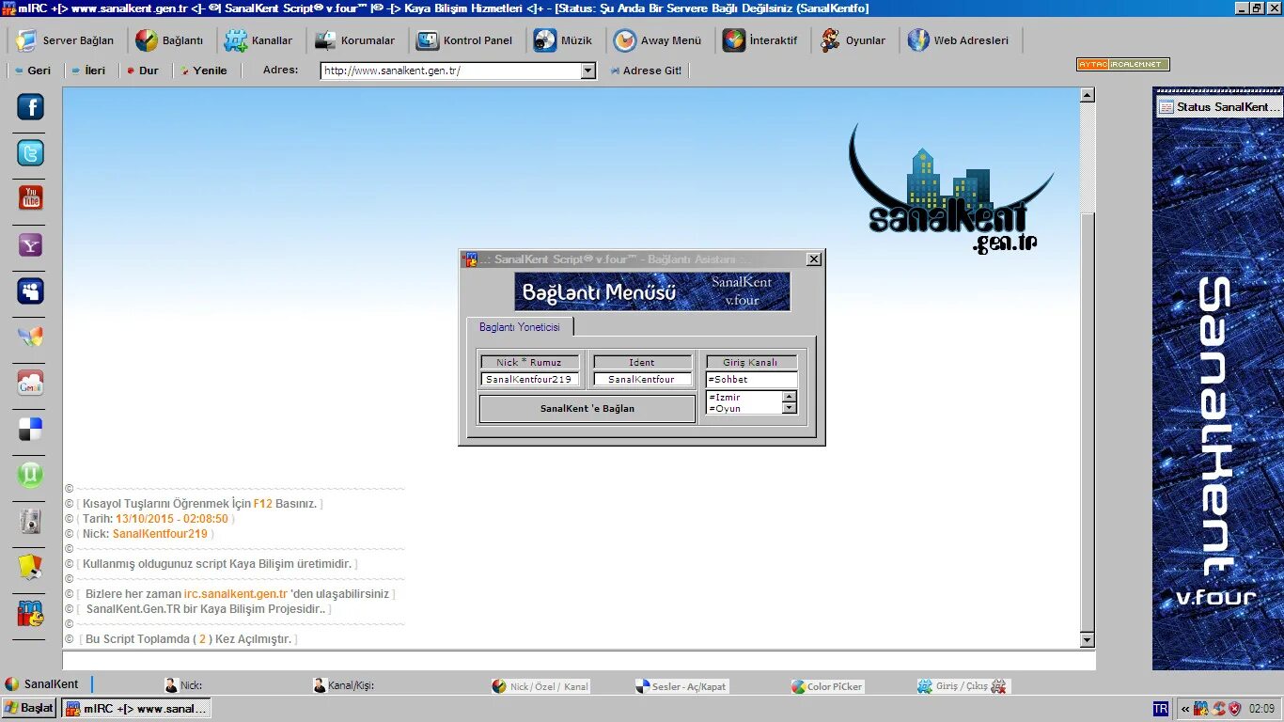The width and height of the screenshot is (1284, 722).
Task: Click SanalKent 'e Bağlan button
Action: (x=587, y=409)
